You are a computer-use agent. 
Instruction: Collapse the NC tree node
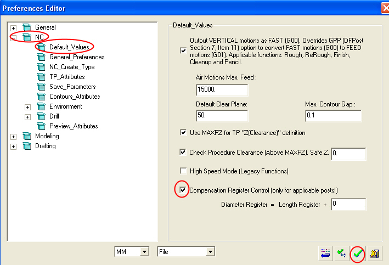click(14, 37)
